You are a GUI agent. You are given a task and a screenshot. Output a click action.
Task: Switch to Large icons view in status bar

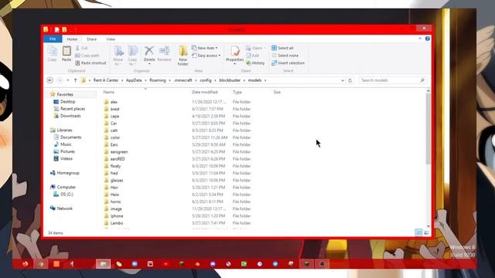[426, 232]
